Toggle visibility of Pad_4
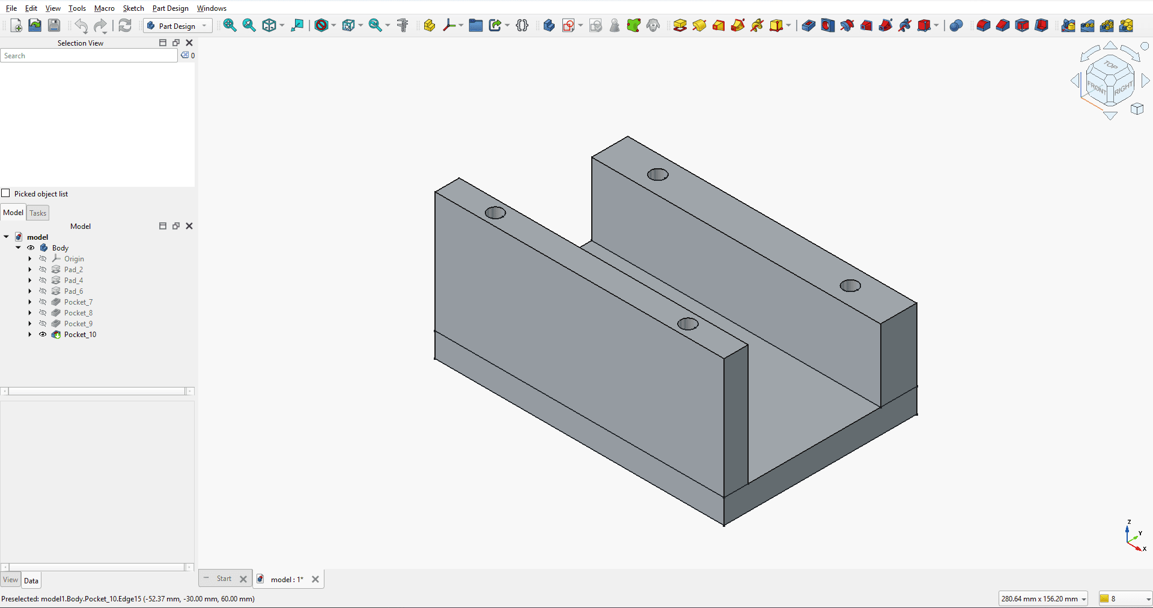 43,280
